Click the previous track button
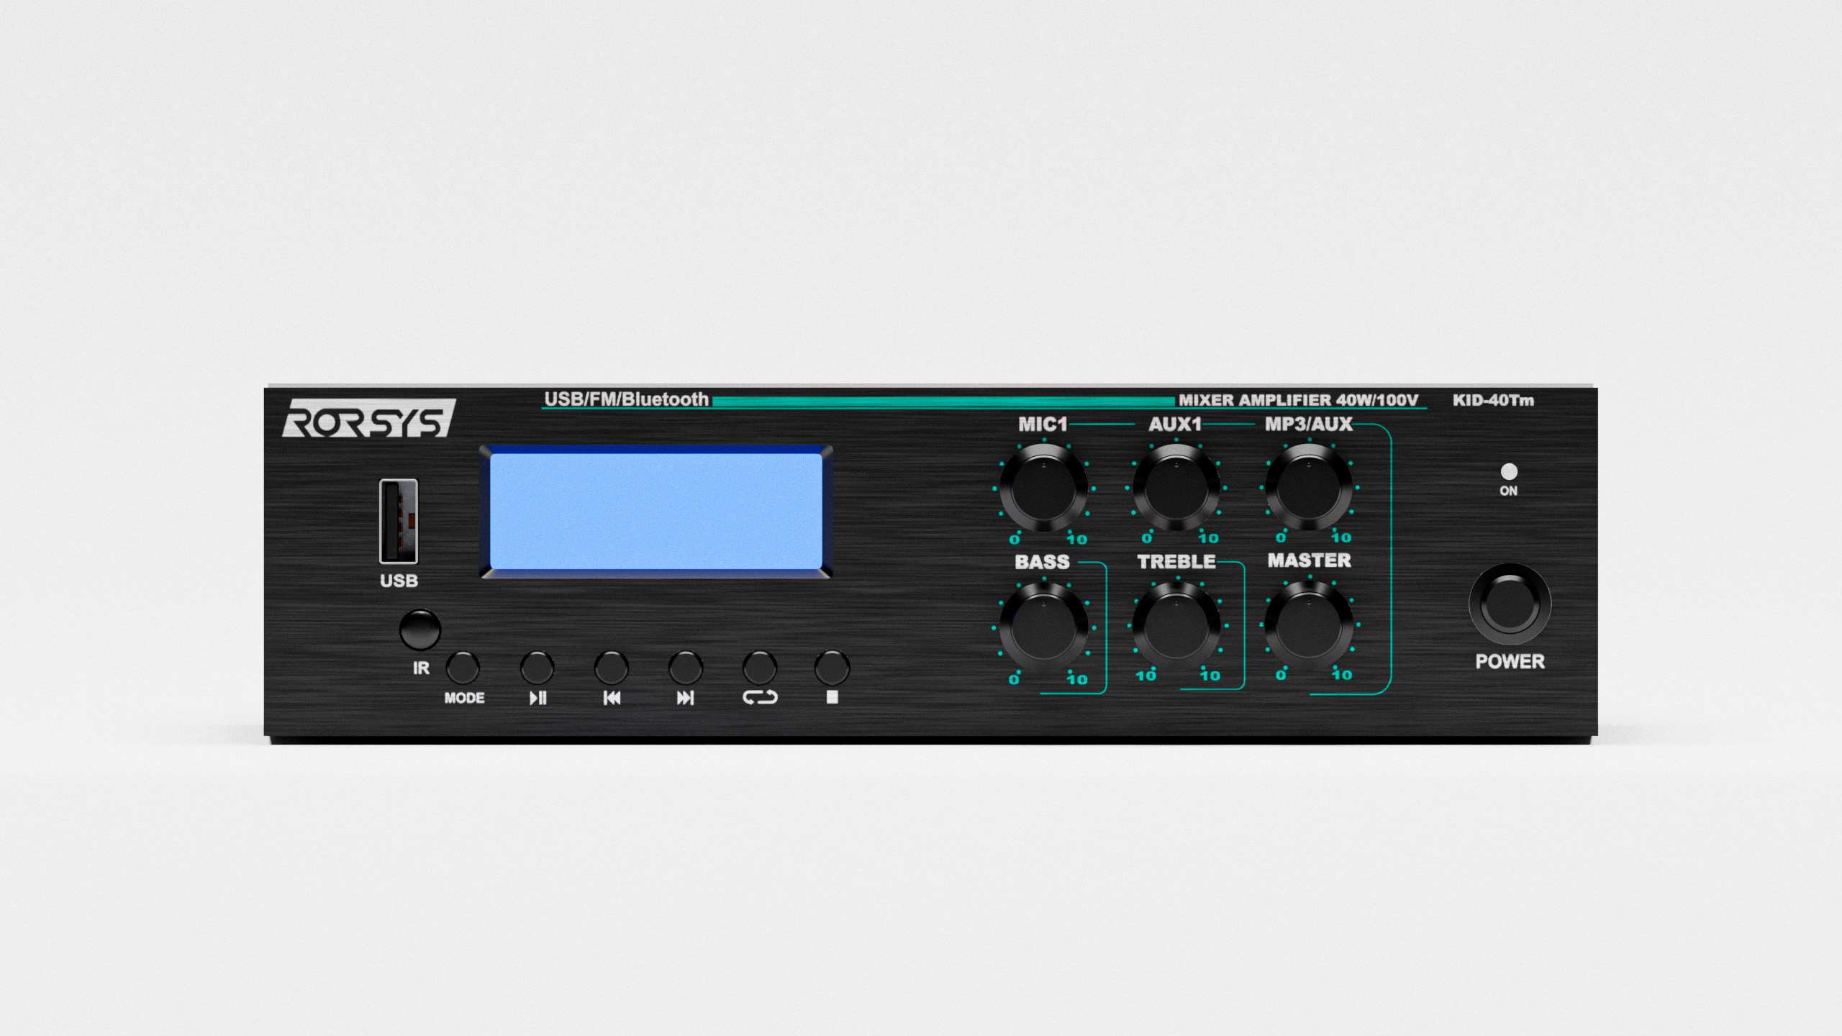The image size is (1842, 1036). tap(611, 668)
